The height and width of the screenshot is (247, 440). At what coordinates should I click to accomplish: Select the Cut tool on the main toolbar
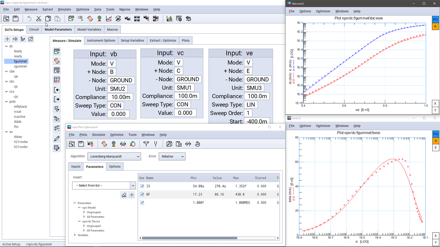pyautogui.click(x=38, y=18)
